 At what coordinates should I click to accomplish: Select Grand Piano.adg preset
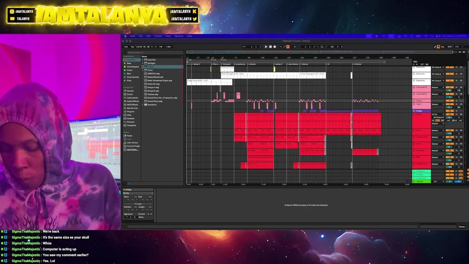(155, 101)
